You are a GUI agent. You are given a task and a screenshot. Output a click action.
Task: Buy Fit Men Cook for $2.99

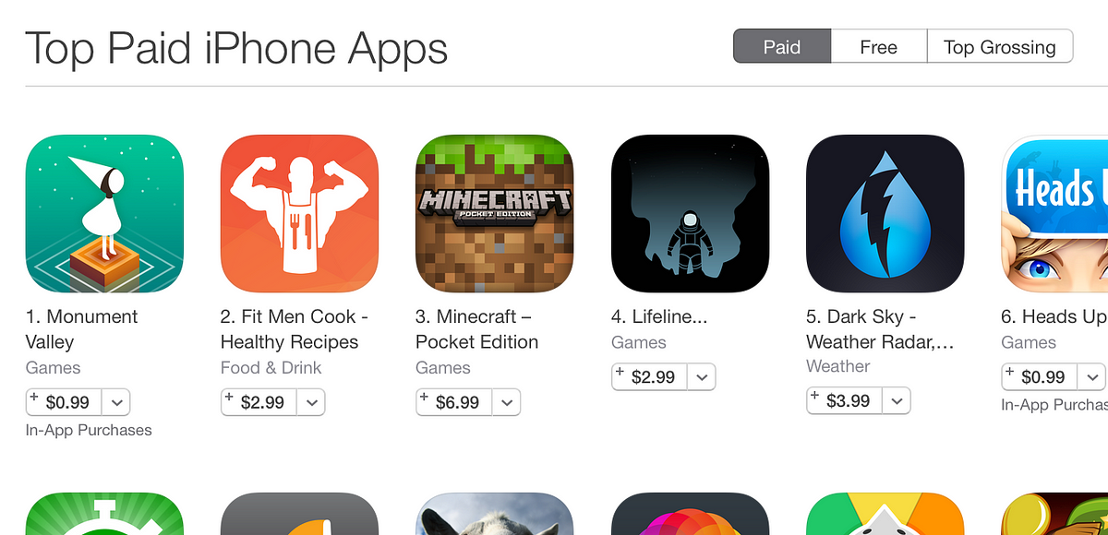(259, 403)
